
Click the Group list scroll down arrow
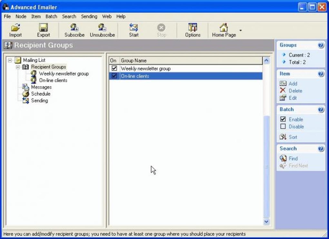pyautogui.click(x=266, y=221)
